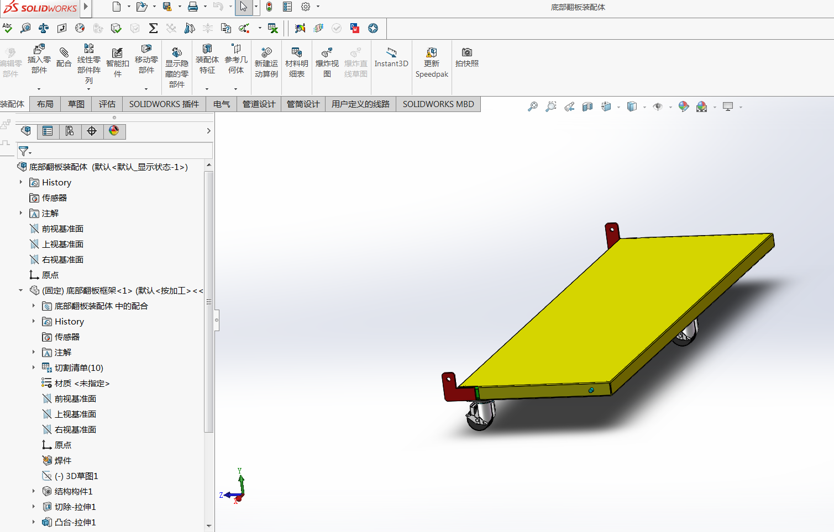The width and height of the screenshot is (834, 532).
Task: Expand the 注解 annotations node
Action: [x=21, y=212]
